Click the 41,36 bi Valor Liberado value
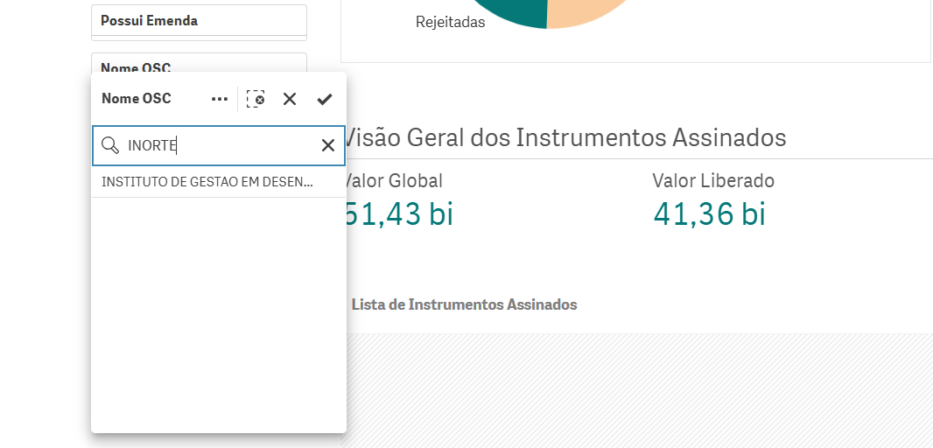Viewport: 933px width, 448px height. 709,213
